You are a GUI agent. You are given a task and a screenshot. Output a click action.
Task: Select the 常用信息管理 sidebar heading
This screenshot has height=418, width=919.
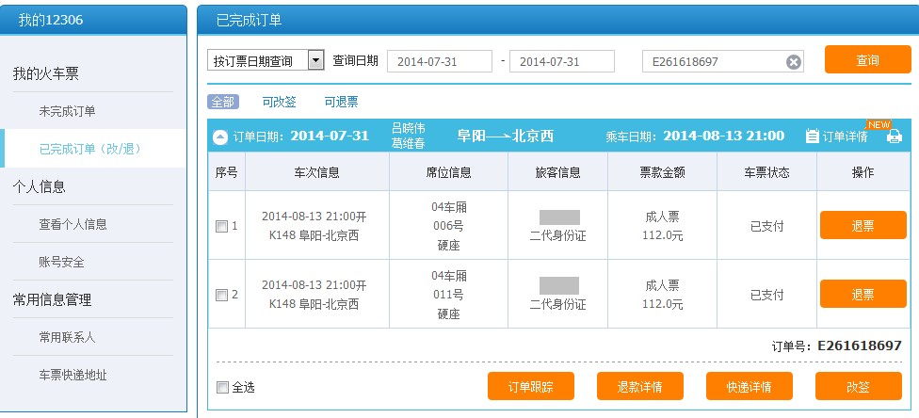coord(52,300)
